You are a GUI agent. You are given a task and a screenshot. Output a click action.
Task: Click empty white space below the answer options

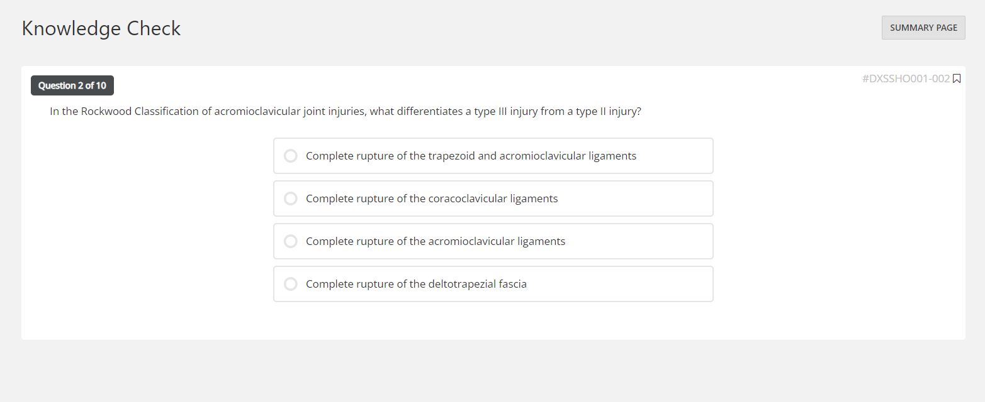click(x=493, y=320)
